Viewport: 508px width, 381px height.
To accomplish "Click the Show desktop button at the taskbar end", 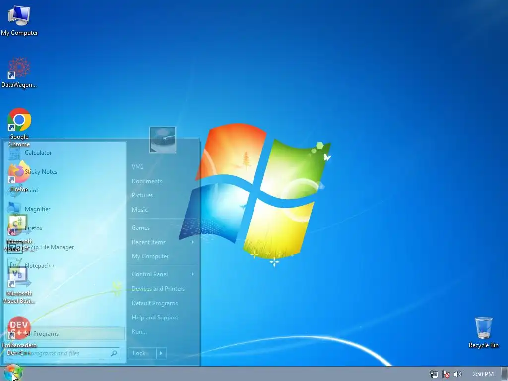I will click(505, 374).
